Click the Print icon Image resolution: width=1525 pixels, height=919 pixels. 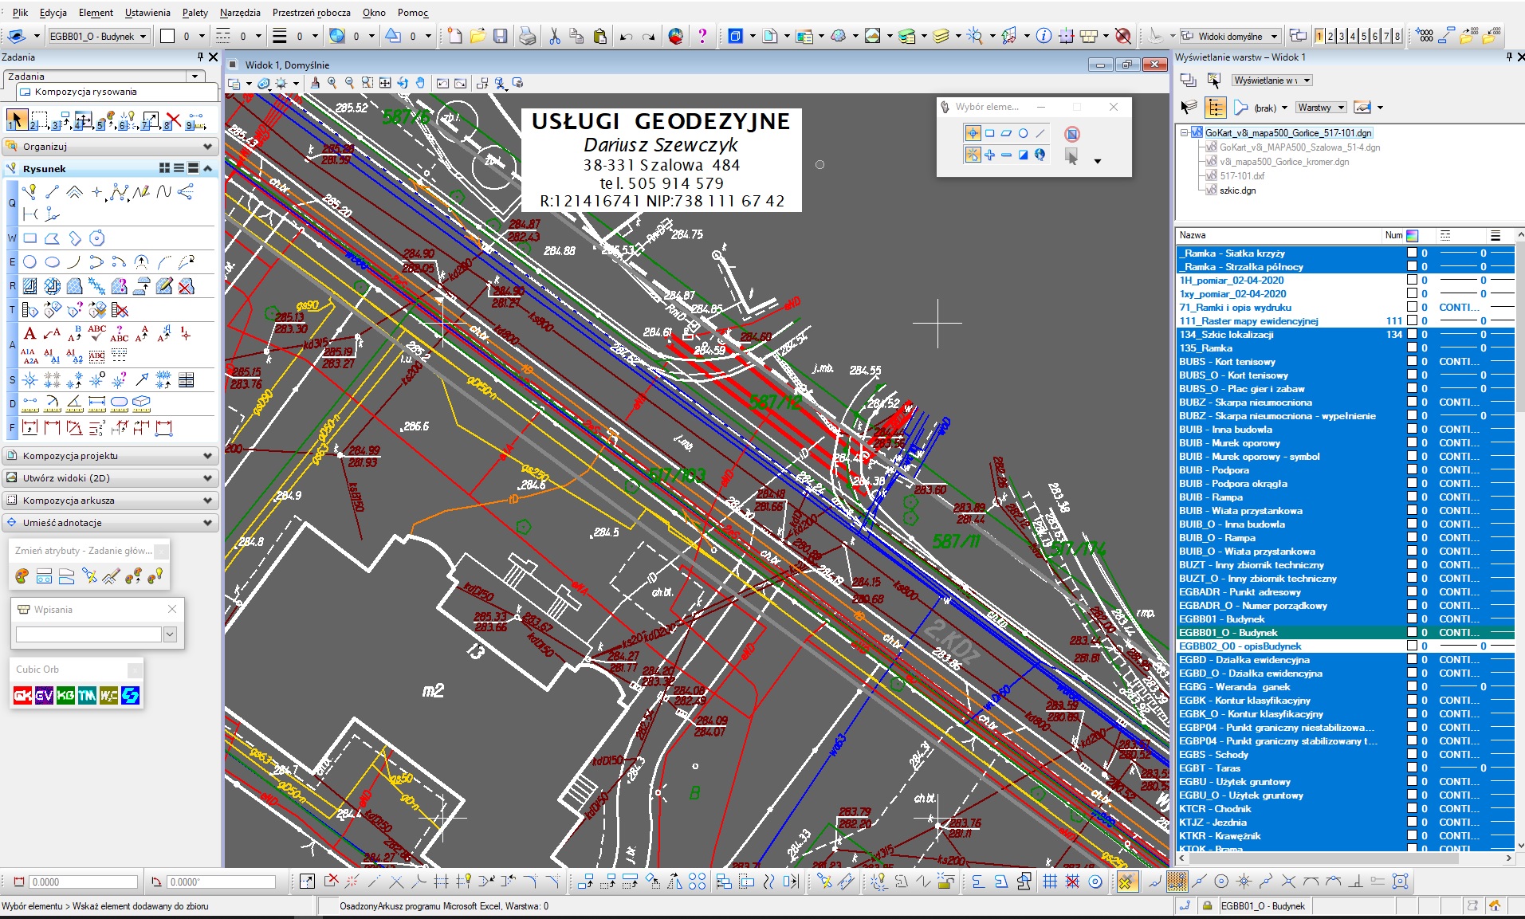(527, 36)
